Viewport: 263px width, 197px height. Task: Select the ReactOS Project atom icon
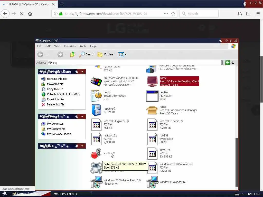tap(96, 168)
